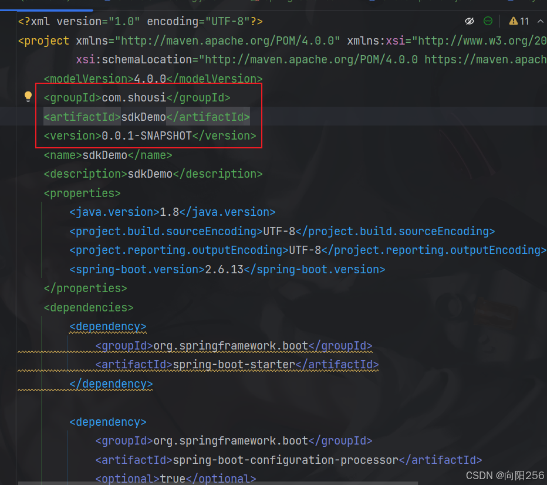547x485 pixels.
Task: Click the highlighted artifactId sdkDemo line
Action: coord(147,117)
